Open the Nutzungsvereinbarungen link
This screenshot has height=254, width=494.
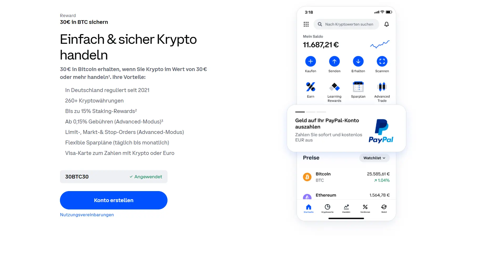(87, 215)
